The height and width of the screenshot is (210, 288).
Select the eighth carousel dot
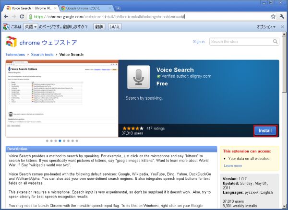pyautogui.click(x=77, y=141)
